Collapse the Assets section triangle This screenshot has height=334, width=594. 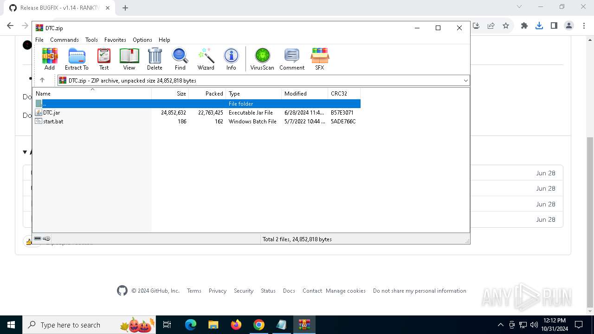pos(25,152)
